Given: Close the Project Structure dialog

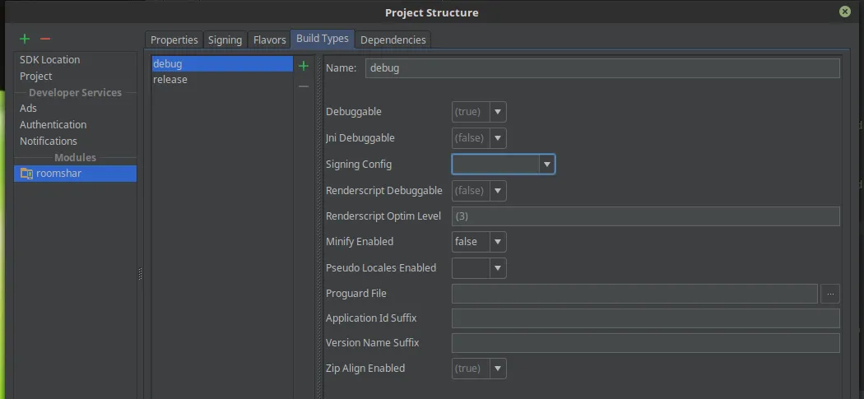Looking at the screenshot, I should tap(844, 12).
